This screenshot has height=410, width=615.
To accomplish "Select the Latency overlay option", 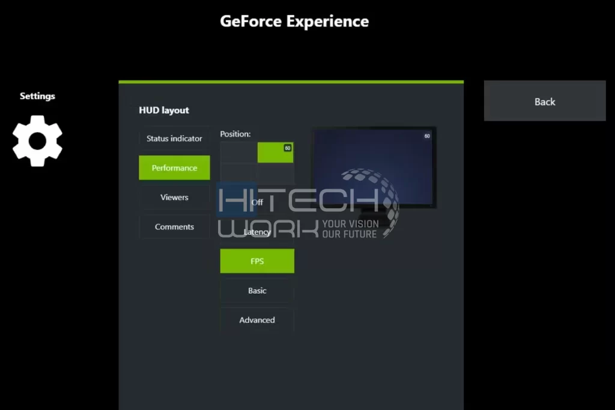I will [x=257, y=232].
